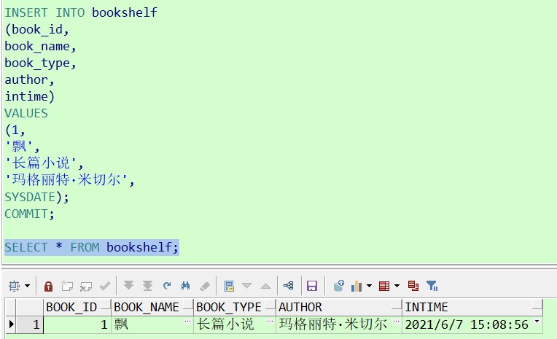
Task: Click the binoculars find icon
Action: coord(185,286)
